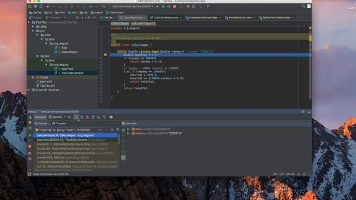Select the CalculImpot class in project tree
Image resolution: width=356 pixels, height=200 pixels.
pyautogui.click(x=69, y=52)
